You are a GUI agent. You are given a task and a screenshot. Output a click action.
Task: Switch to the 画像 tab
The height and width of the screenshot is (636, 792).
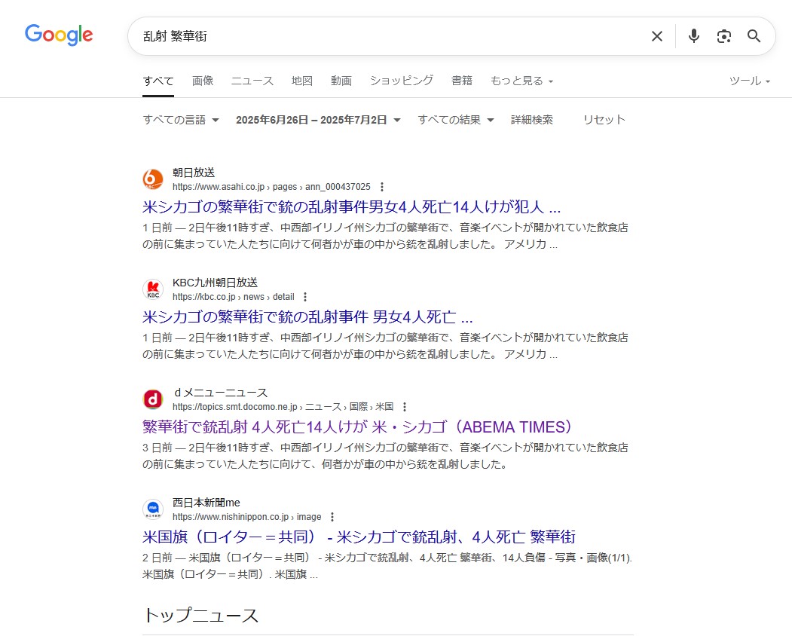[203, 81]
